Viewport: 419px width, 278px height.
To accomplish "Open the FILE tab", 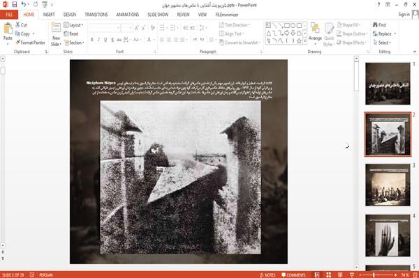I will point(9,15).
